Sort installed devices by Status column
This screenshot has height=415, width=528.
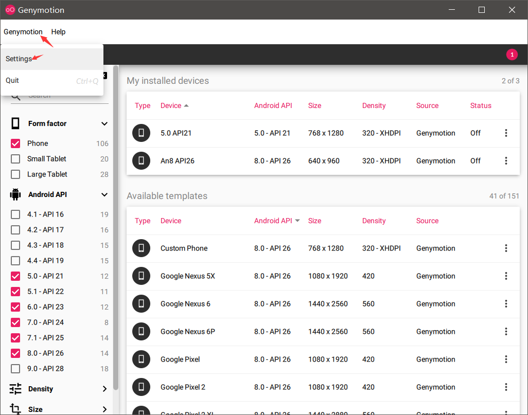(x=481, y=106)
